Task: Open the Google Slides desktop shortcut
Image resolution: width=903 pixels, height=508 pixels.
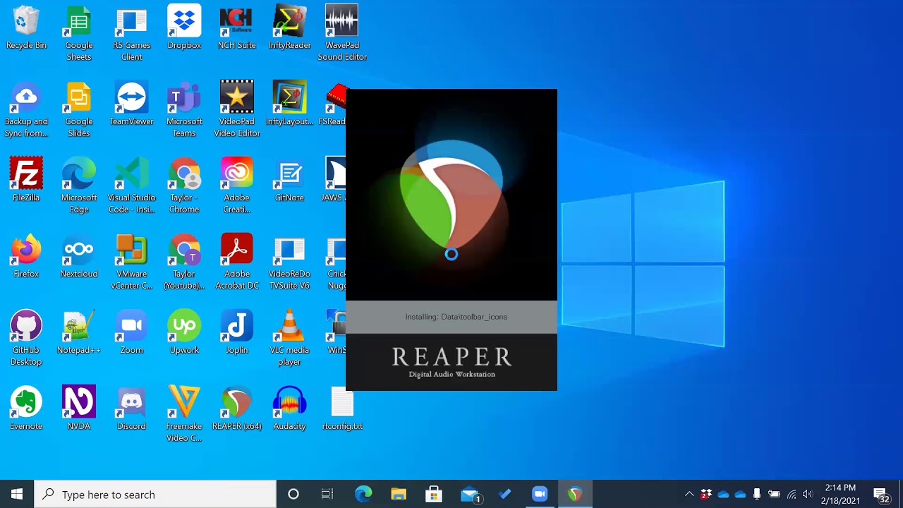Action: (x=79, y=110)
